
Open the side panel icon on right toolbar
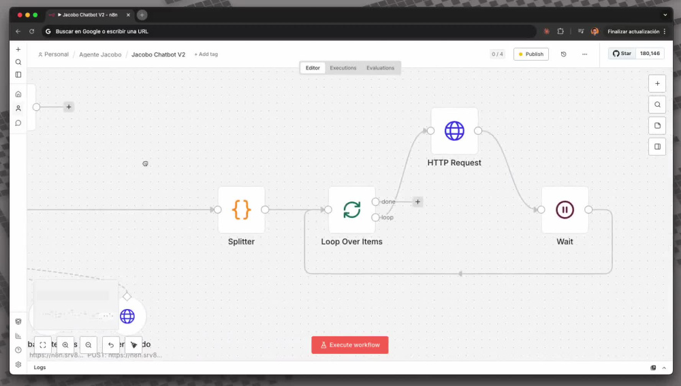[x=657, y=147]
